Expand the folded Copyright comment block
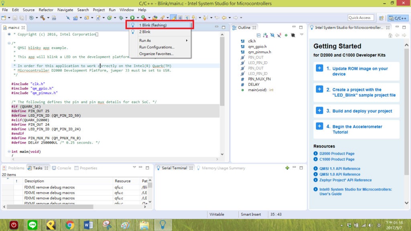411x231 pixels. click(x=9, y=34)
